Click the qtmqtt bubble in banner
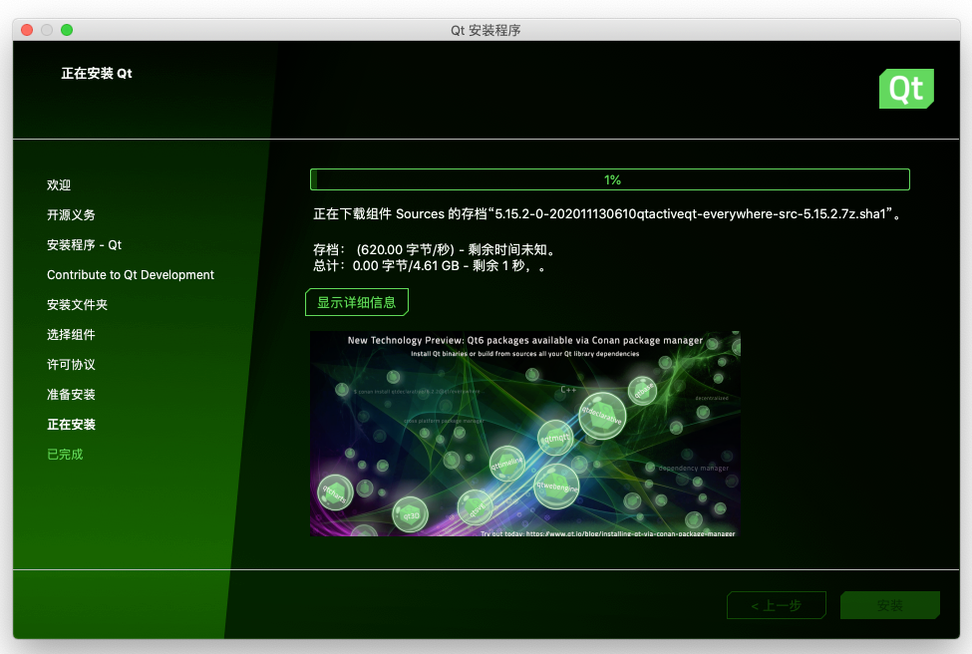Image resolution: width=972 pixels, height=654 pixels. (555, 438)
